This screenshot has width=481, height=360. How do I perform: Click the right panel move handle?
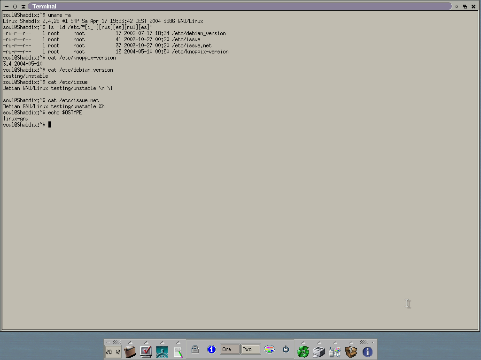coord(364,342)
